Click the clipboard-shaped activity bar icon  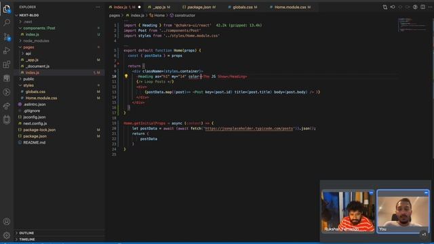click(x=7, y=120)
